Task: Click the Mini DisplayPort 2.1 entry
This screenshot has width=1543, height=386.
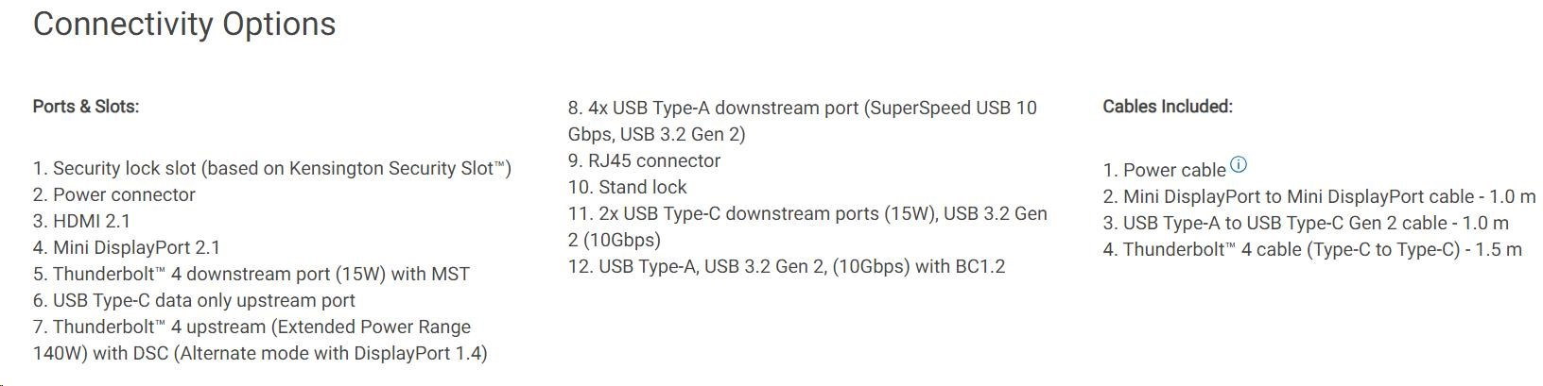Action: pyautogui.click(x=127, y=248)
